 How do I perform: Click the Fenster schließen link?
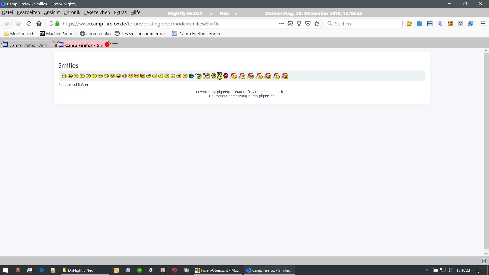click(73, 85)
